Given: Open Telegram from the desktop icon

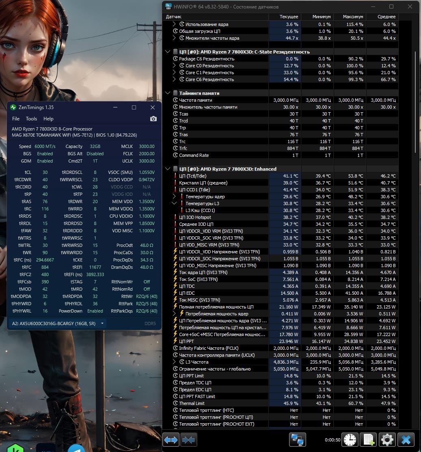Looking at the screenshot, I should 76,448.
